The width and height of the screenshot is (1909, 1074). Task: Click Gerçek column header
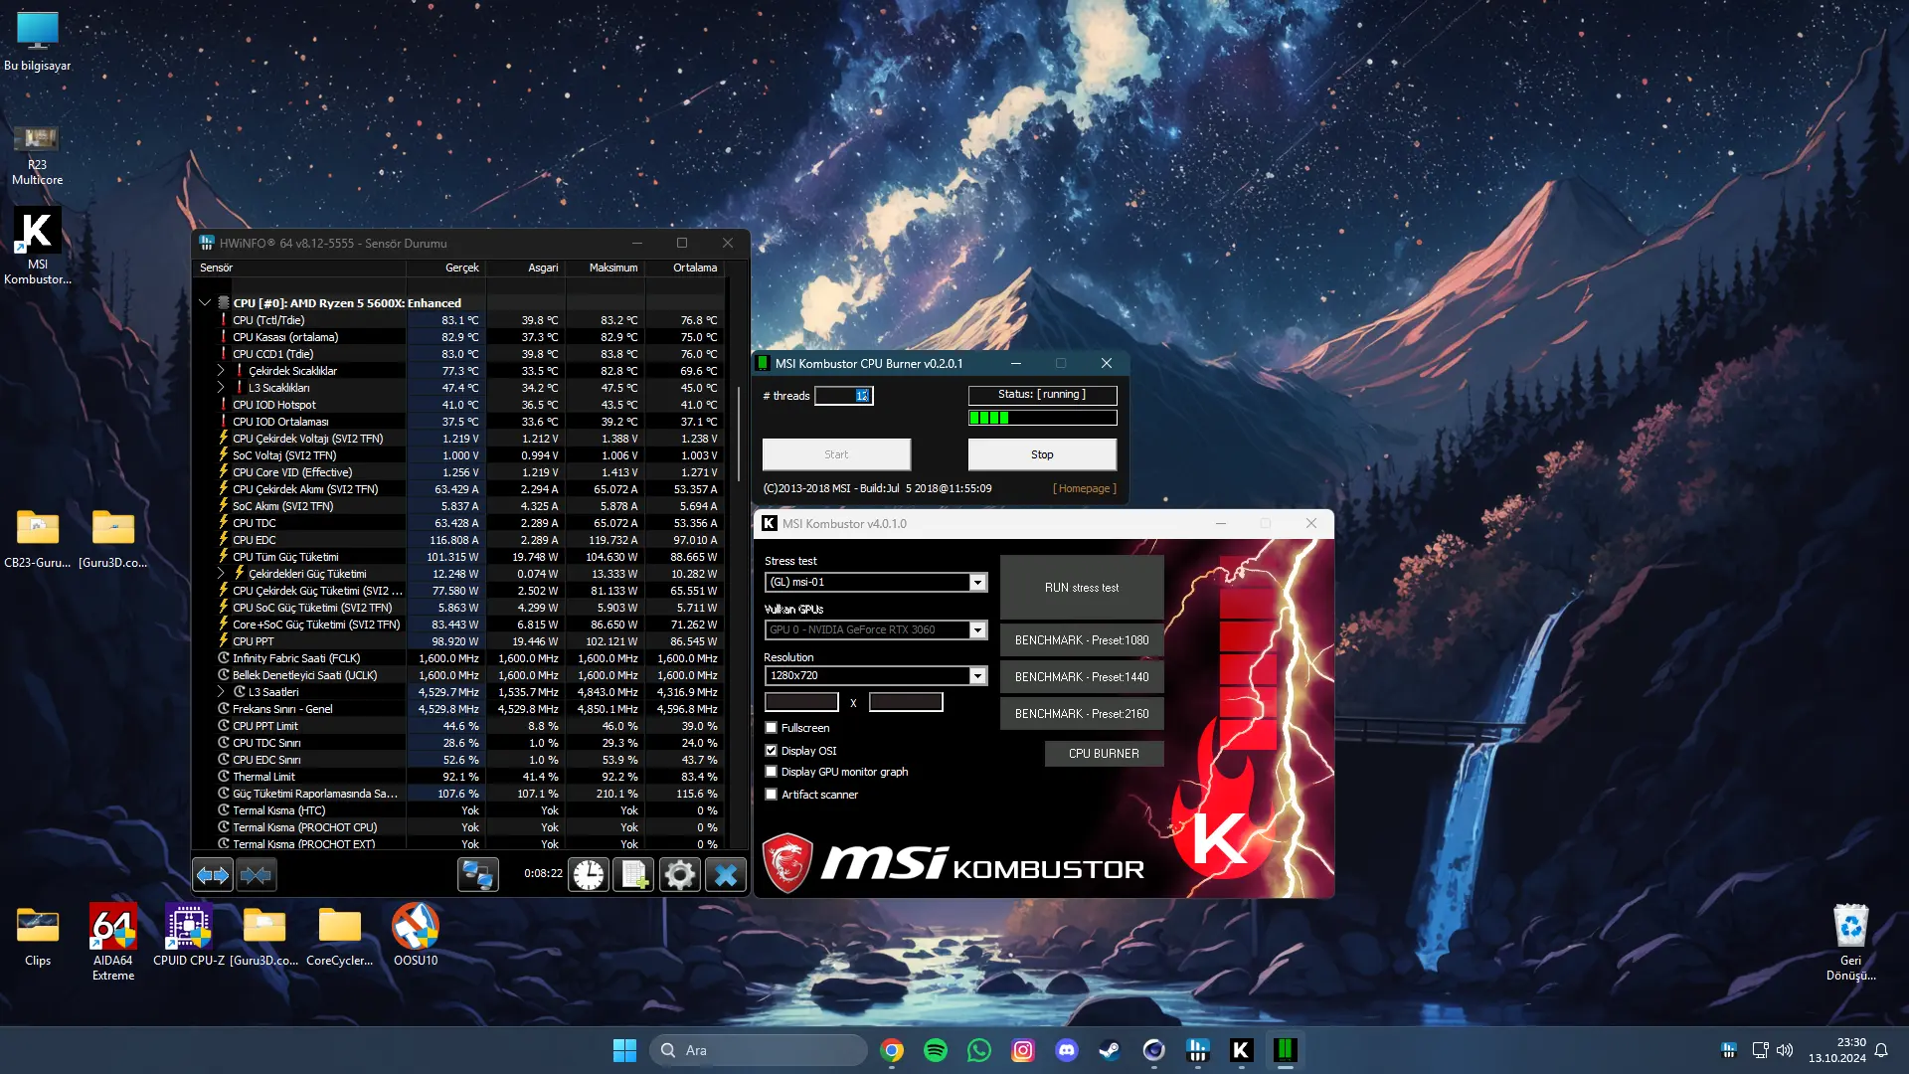pyautogui.click(x=445, y=268)
